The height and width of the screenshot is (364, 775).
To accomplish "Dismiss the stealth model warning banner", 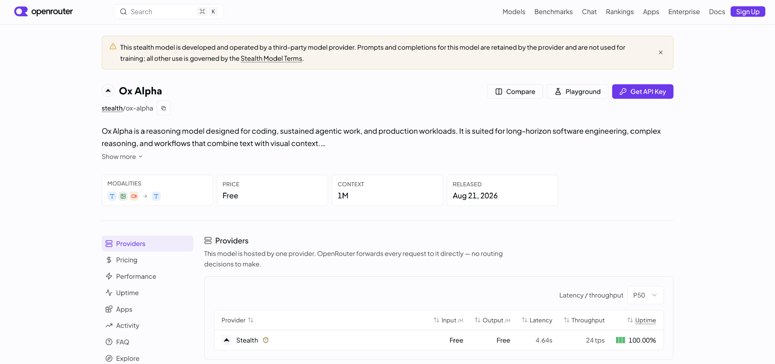I will click(x=660, y=53).
